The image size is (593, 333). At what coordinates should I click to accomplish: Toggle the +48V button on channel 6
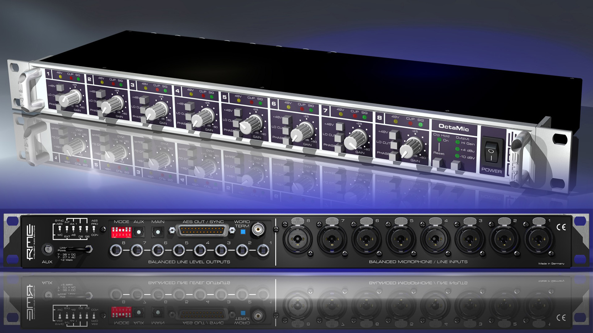(x=287, y=119)
